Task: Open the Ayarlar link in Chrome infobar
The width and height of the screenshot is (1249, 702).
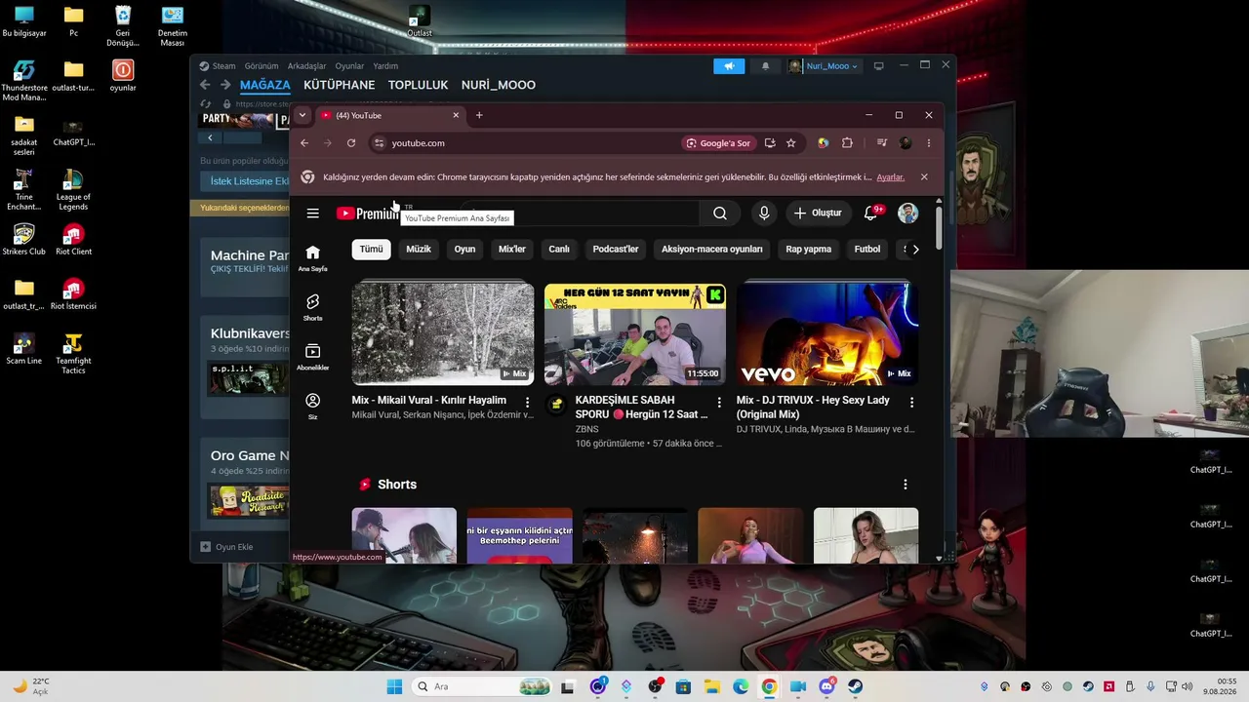Action: click(x=890, y=177)
